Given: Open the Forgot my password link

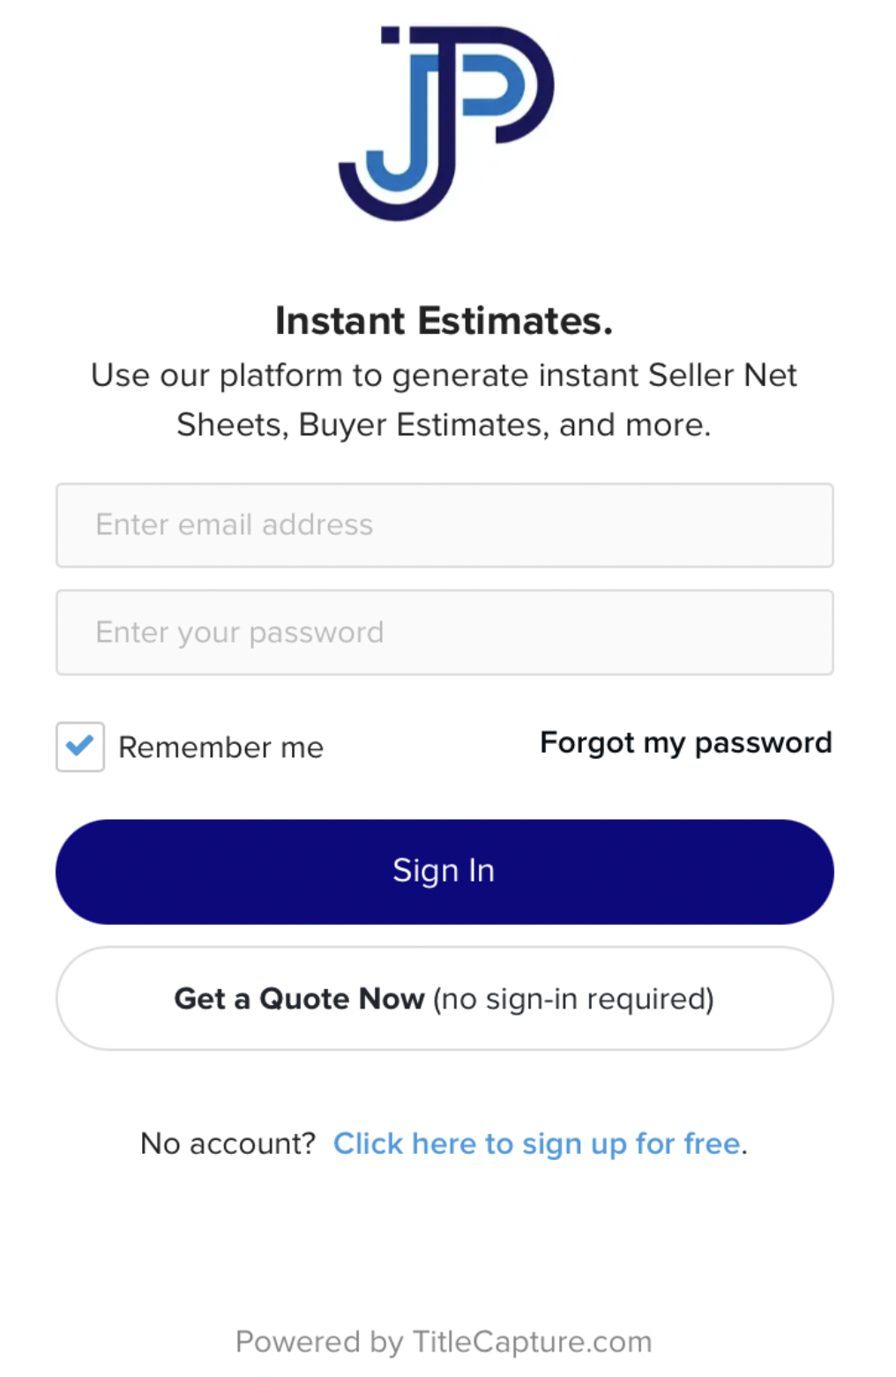Looking at the screenshot, I should pos(685,743).
